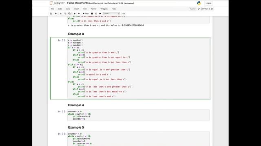261x146 pixels.
Task: Click the kernel idle circle indicator
Action: pos(212,9)
